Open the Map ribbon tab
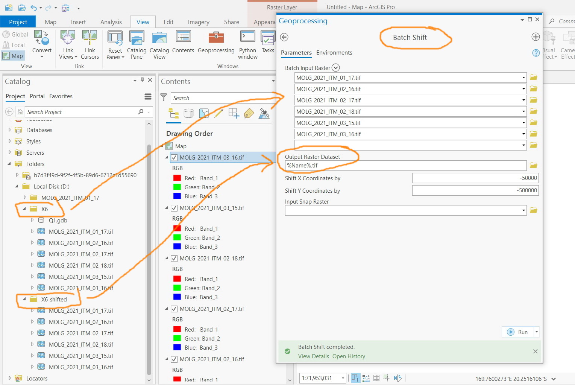 (50, 22)
